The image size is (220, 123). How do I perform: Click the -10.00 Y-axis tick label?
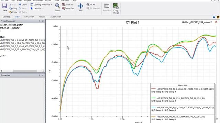coord(54,44)
